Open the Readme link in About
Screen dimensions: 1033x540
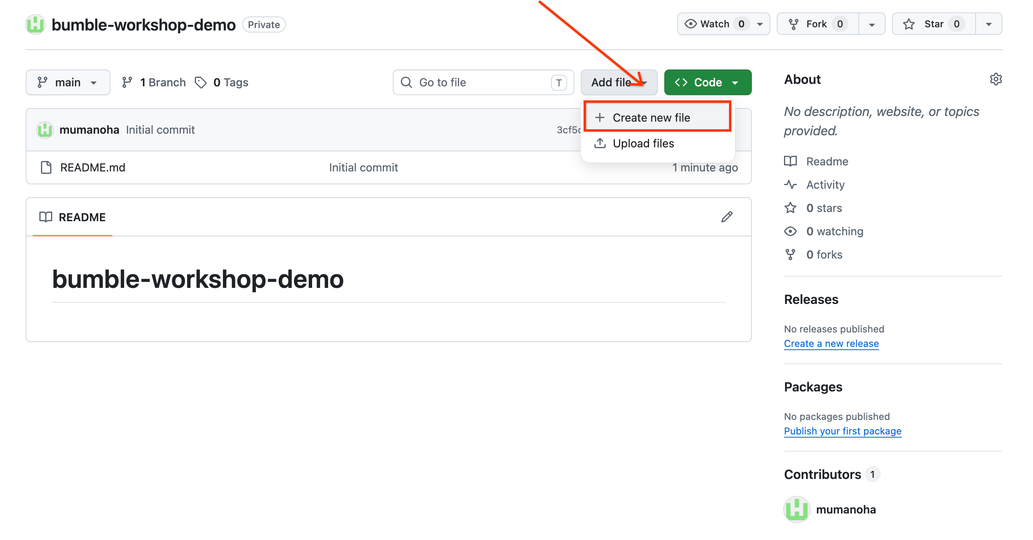(x=827, y=161)
